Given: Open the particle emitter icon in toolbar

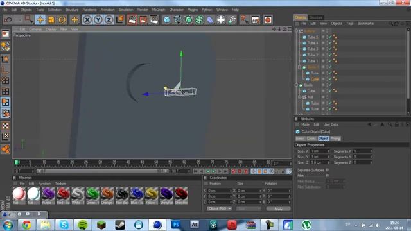Looking at the screenshot, I should click(232, 20).
